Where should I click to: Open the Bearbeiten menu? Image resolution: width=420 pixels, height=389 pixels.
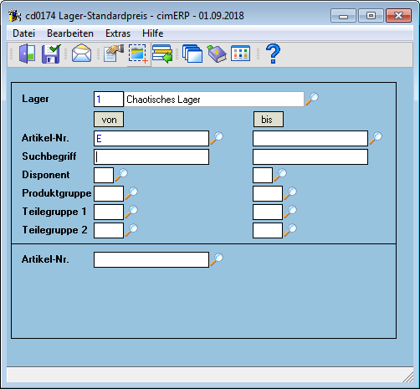(70, 33)
